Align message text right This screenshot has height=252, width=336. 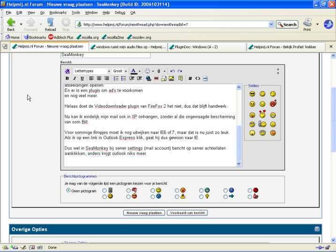[x=106, y=78]
